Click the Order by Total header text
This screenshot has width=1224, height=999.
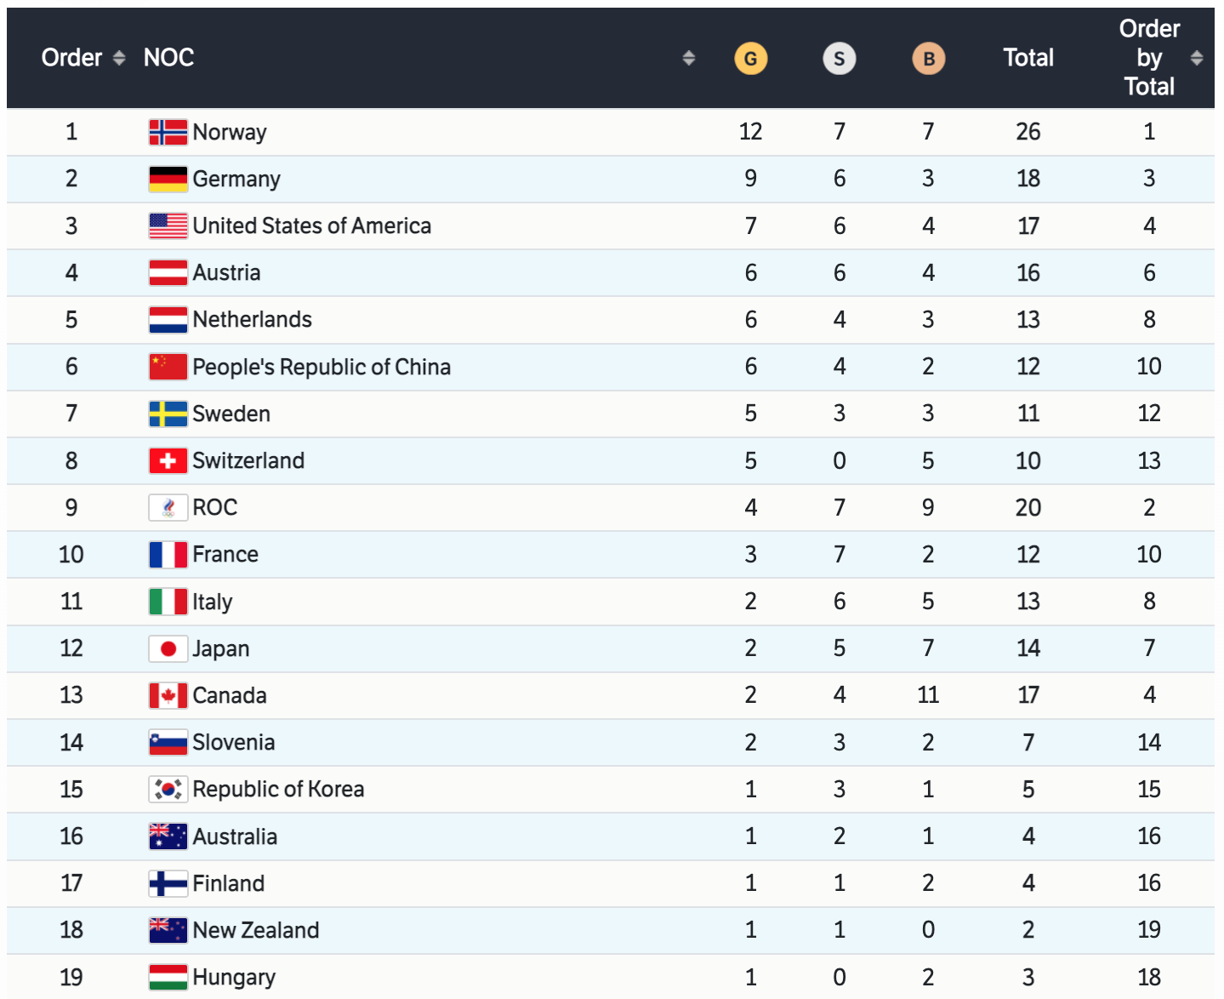pyautogui.click(x=1148, y=58)
